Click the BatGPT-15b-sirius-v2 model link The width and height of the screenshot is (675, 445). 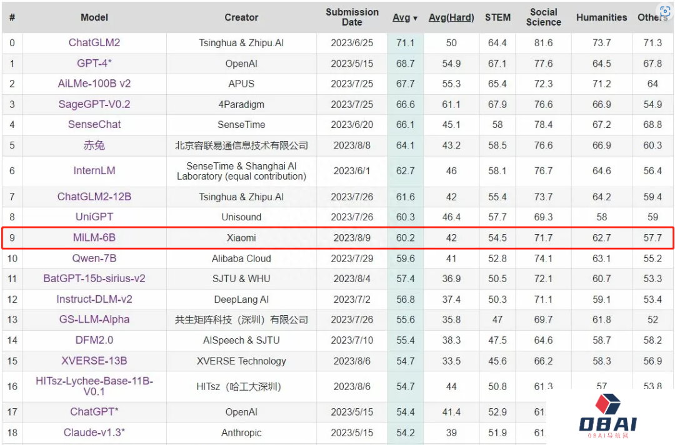pyautogui.click(x=94, y=278)
